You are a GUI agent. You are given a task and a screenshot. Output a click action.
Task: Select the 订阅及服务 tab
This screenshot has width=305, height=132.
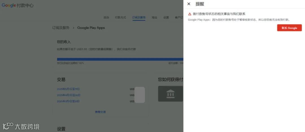139,18
